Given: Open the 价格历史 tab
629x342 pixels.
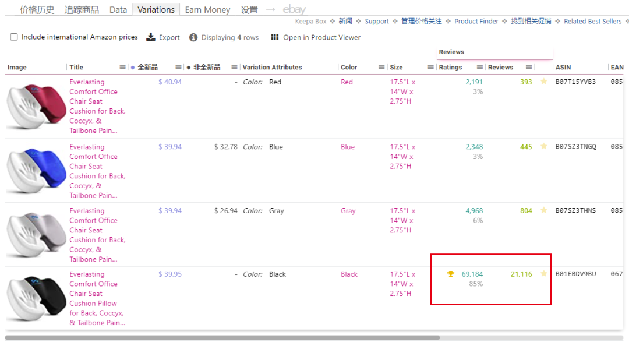Looking at the screenshot, I should point(37,10).
